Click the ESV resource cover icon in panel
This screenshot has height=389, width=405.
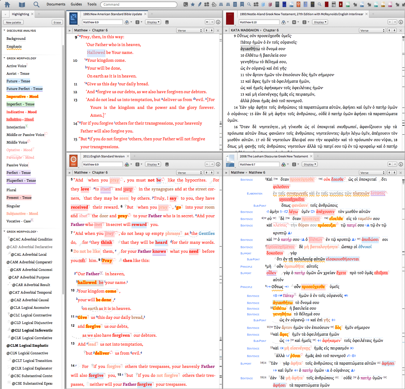tap(73, 161)
